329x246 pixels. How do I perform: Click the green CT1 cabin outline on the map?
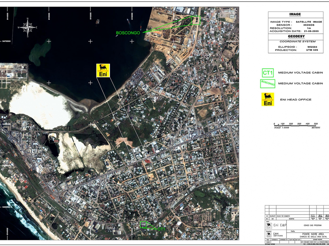coord(144,225)
